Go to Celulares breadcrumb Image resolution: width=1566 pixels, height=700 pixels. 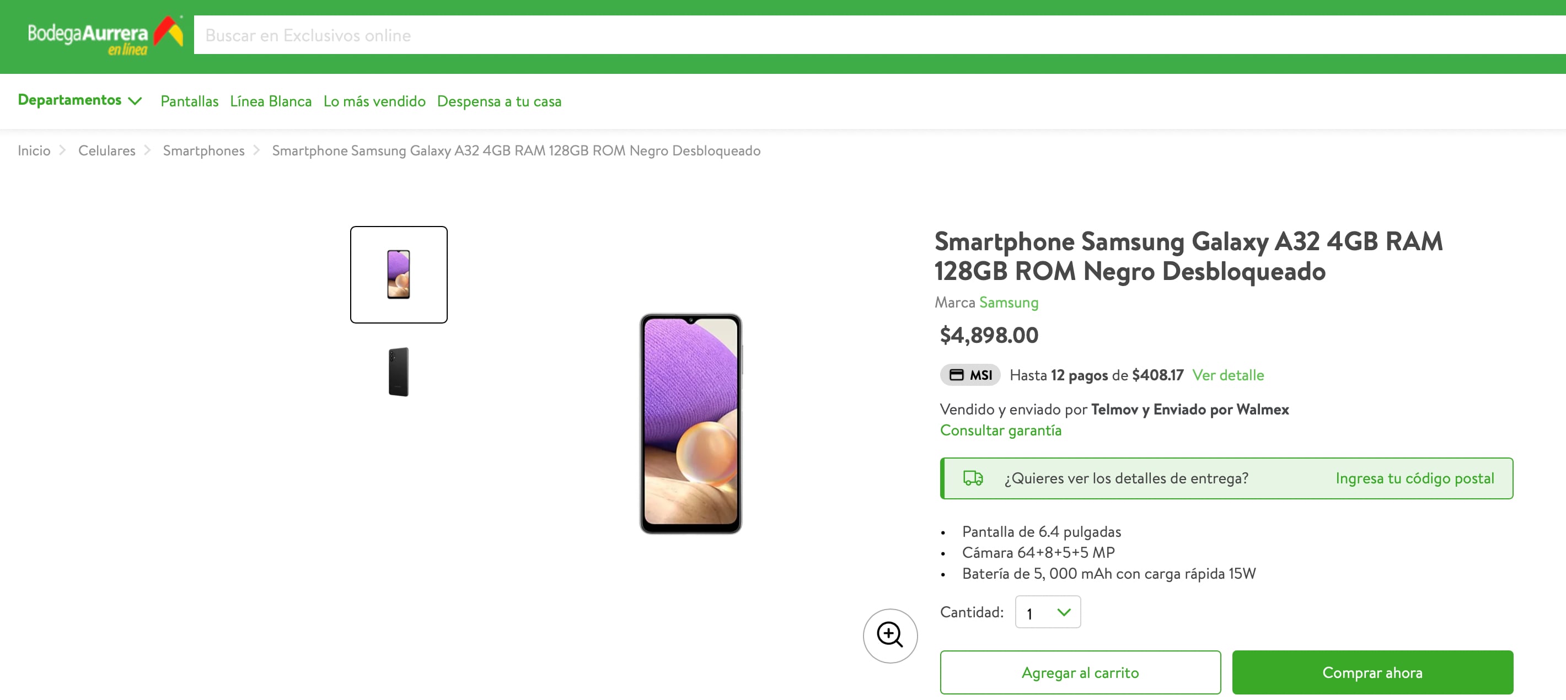(106, 150)
